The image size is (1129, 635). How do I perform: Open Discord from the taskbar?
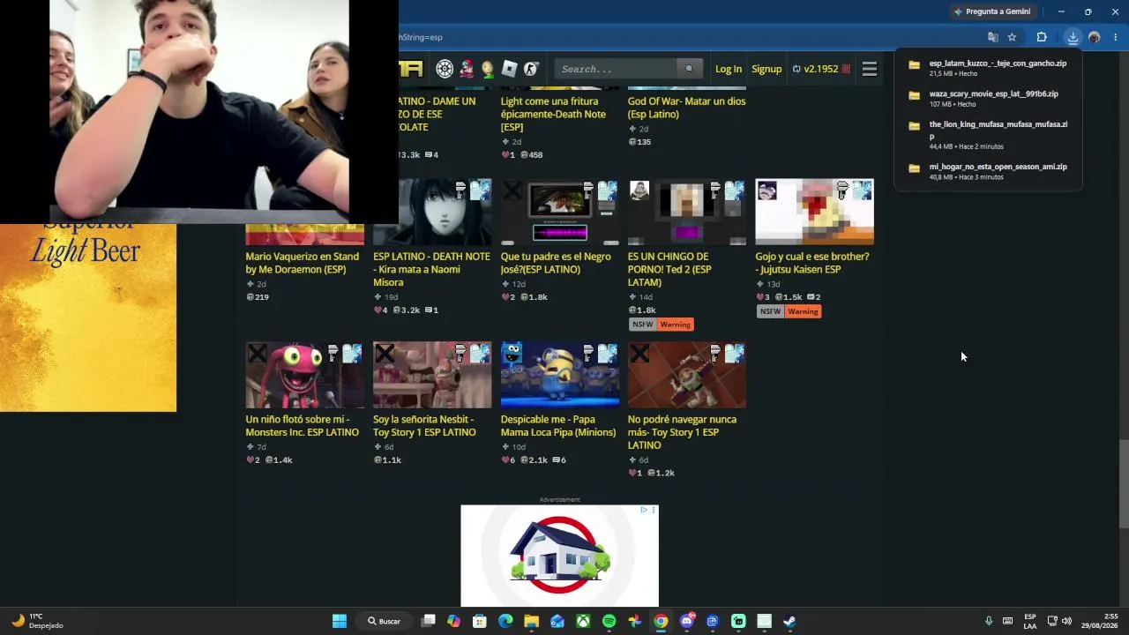[x=687, y=621]
